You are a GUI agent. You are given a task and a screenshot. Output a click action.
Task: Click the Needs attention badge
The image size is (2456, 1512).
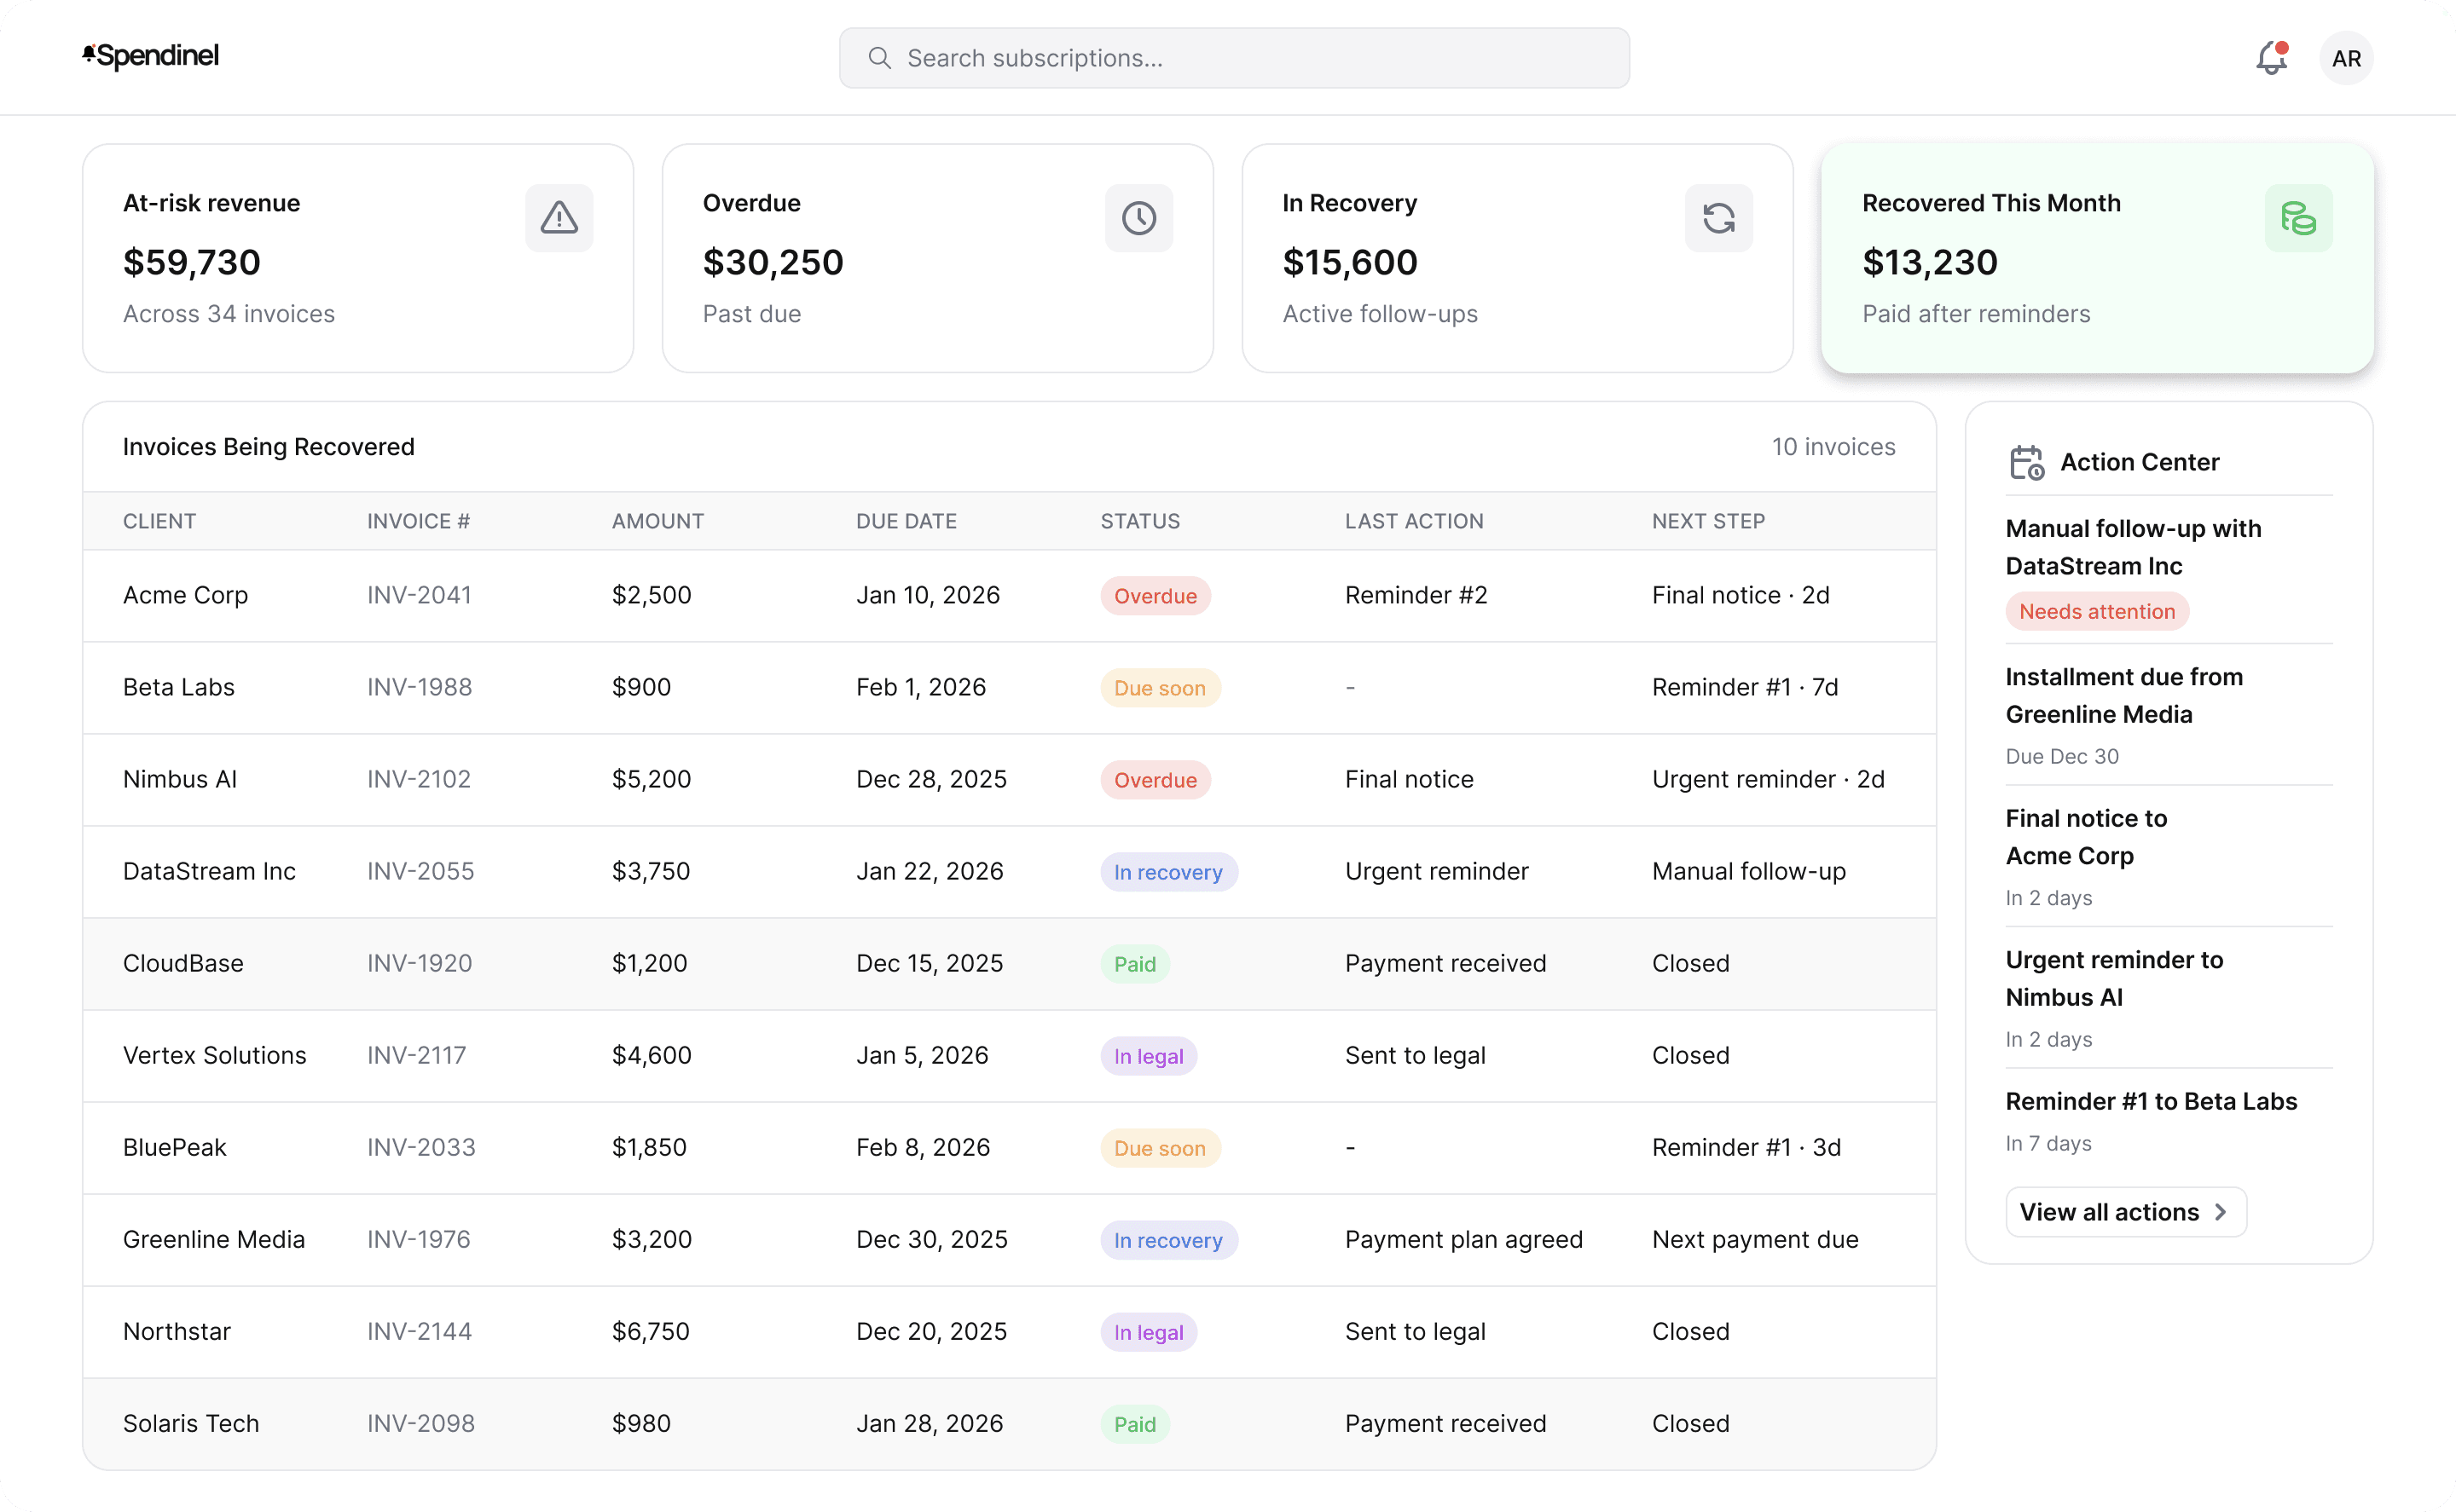(x=2097, y=612)
